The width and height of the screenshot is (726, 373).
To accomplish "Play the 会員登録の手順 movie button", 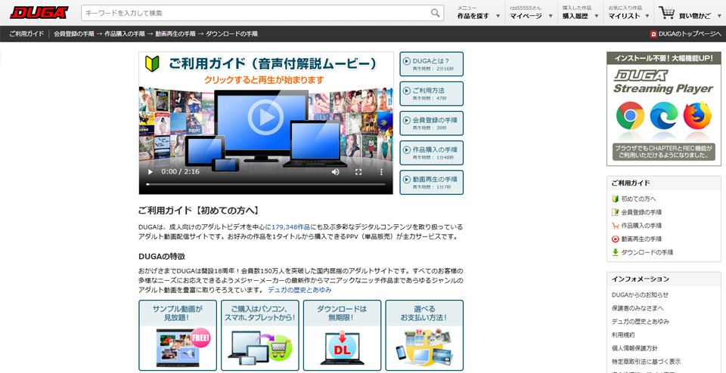I will click(x=432, y=123).
